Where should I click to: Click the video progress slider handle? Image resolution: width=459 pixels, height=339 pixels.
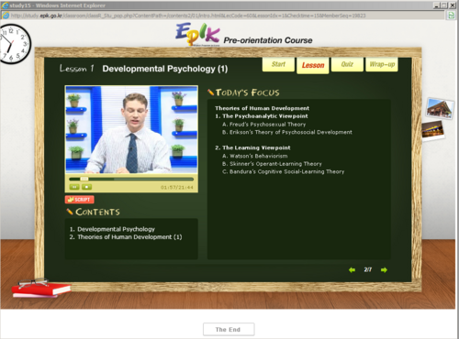84,179
